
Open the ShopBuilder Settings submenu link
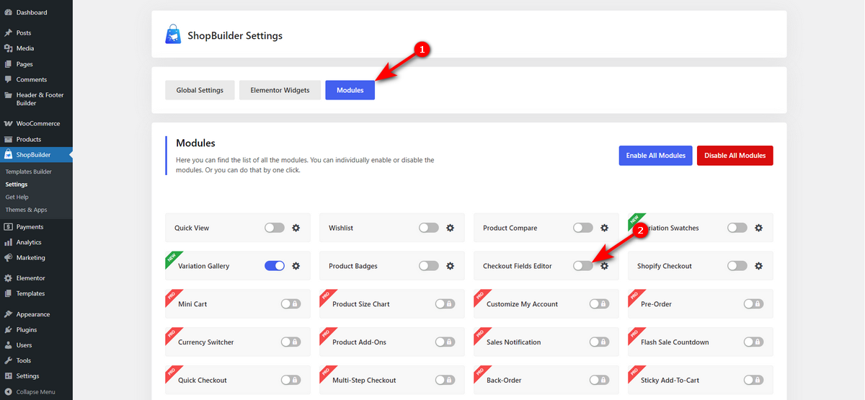click(16, 185)
